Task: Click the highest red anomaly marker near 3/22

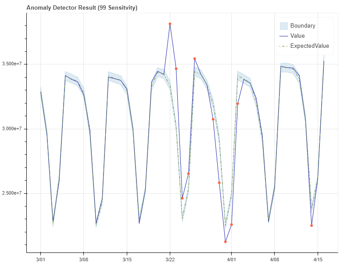Action: (170, 23)
